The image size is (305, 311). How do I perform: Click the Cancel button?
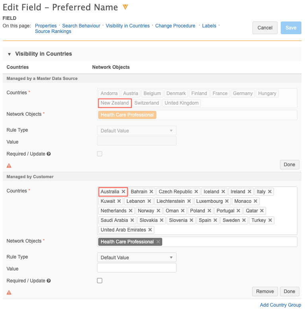265,28
